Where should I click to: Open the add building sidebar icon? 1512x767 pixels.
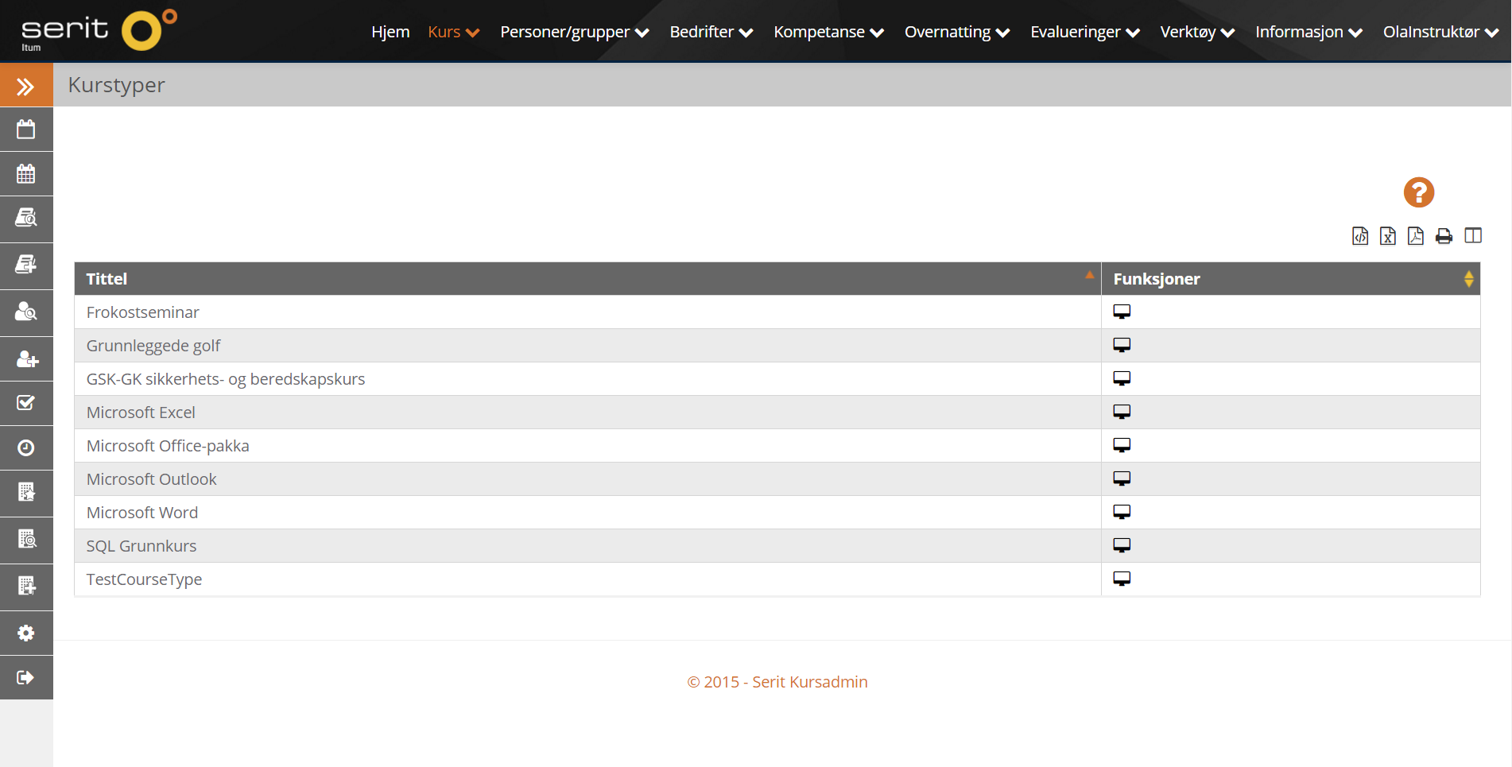26,587
